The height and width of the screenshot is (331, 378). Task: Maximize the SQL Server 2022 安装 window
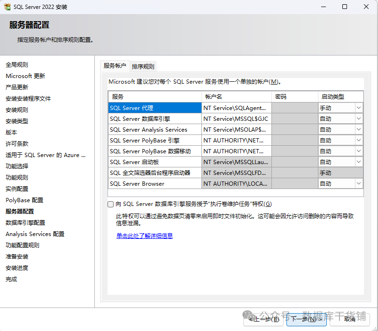(x=345, y=7)
